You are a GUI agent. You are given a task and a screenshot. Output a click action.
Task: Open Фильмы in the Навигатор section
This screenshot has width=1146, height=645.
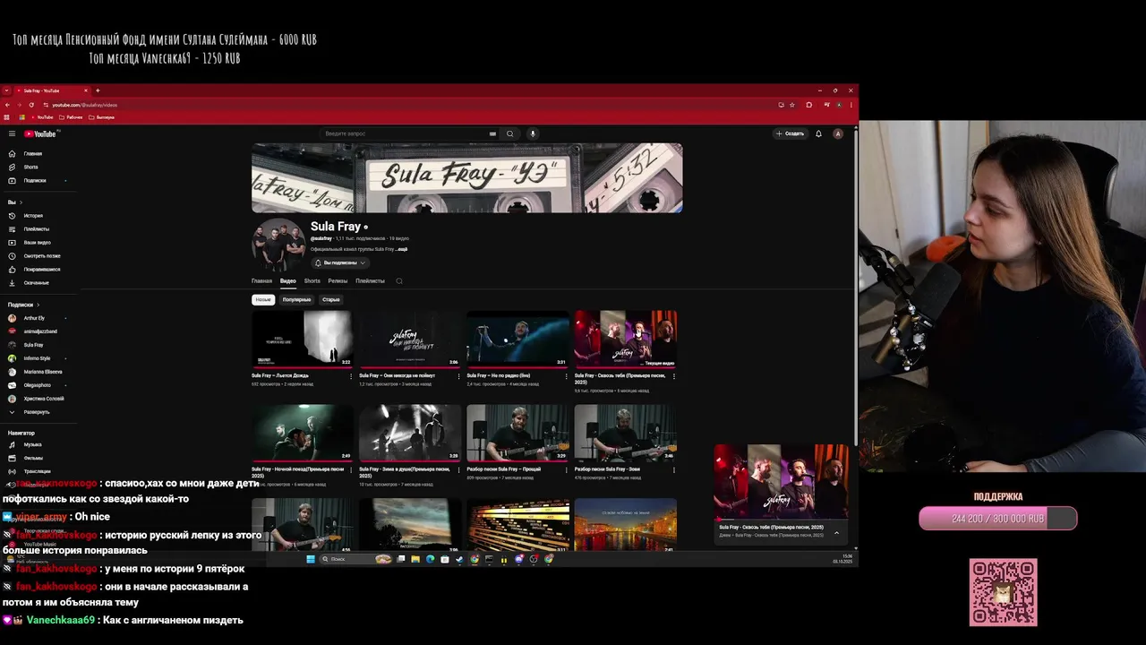(x=33, y=458)
